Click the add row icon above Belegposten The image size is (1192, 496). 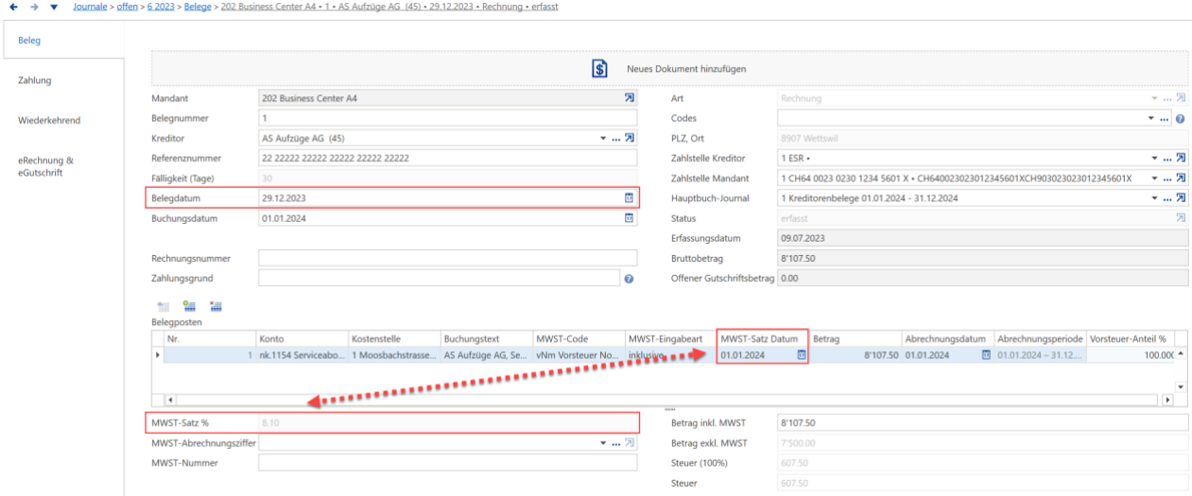(x=189, y=306)
